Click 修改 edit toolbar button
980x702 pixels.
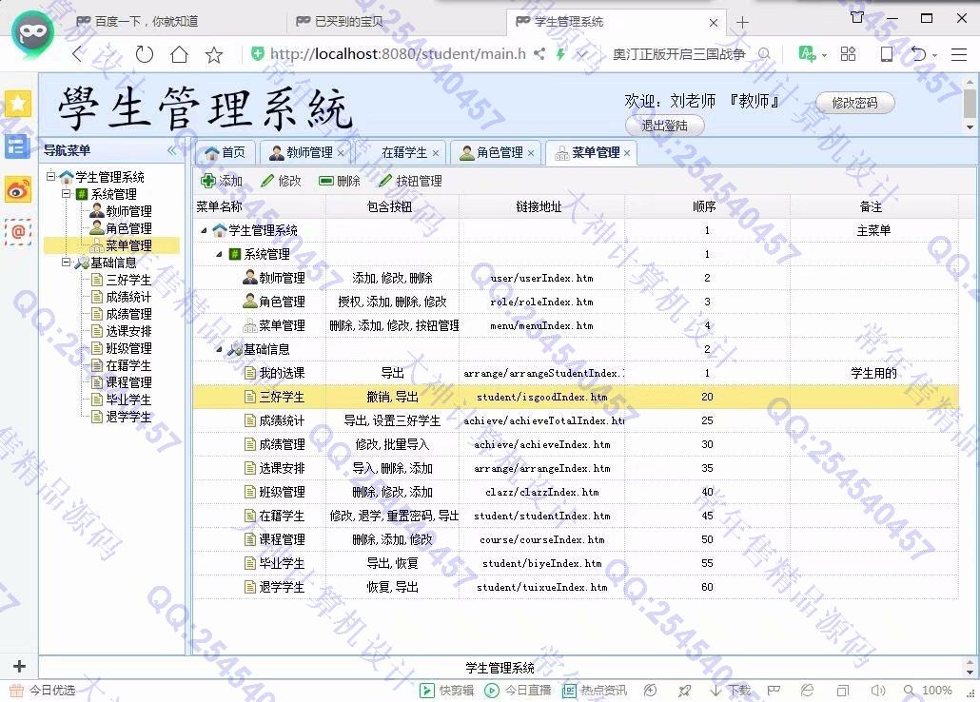(x=282, y=182)
